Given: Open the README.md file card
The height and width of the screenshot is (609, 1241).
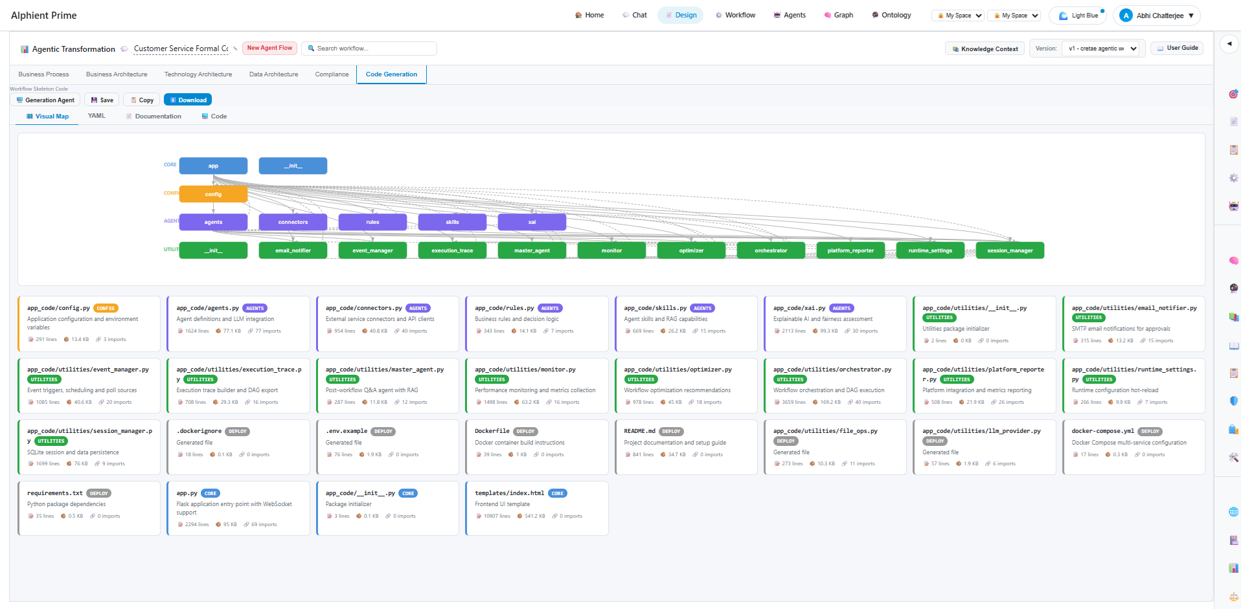Looking at the screenshot, I should click(x=686, y=447).
